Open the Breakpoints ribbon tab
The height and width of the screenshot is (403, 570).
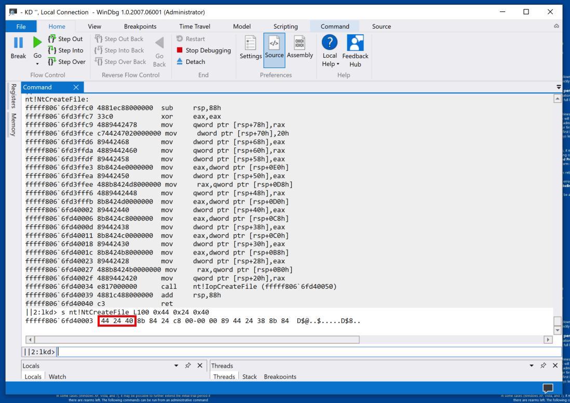click(140, 26)
